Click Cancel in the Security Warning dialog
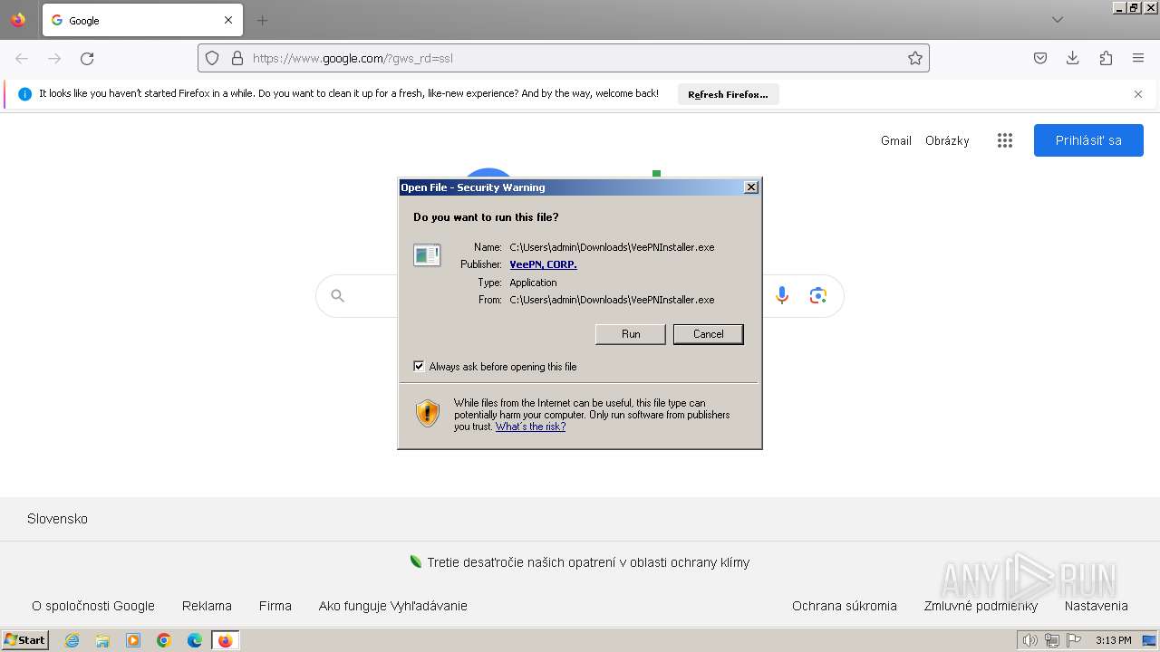Viewport: 1160px width, 652px height. tap(709, 334)
